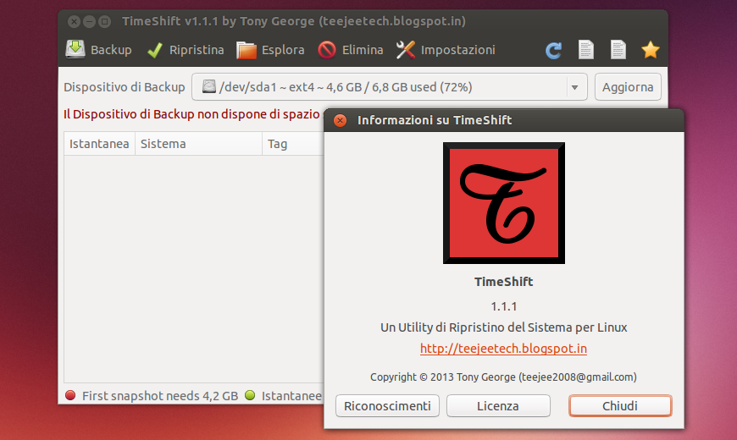The image size is (737, 440).
Task: Open the /dev/sda1 backup device dropdown
Action: [389, 87]
